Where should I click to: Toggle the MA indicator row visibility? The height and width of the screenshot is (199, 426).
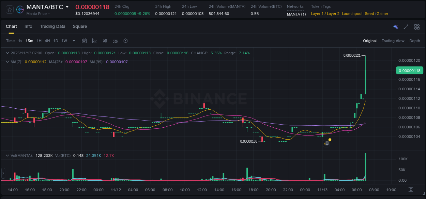point(7,62)
